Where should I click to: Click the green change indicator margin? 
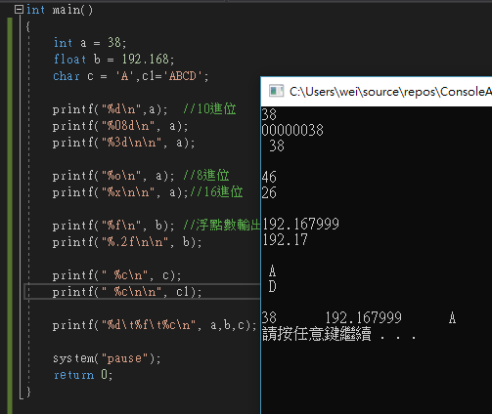10,215
